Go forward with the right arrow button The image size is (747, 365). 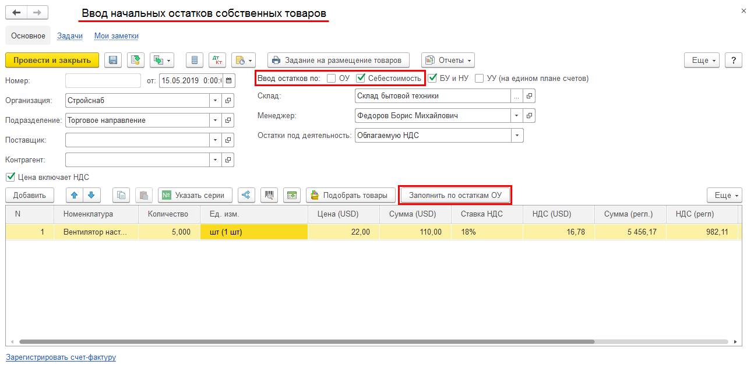[x=38, y=12]
